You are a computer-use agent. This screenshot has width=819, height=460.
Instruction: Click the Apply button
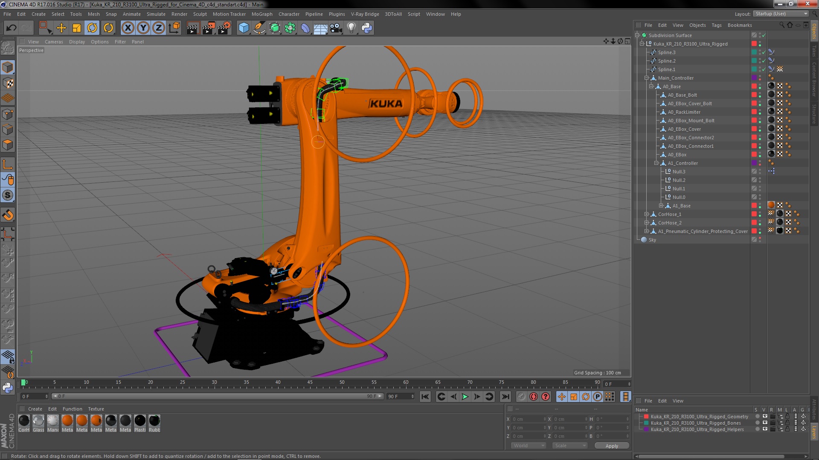point(612,446)
